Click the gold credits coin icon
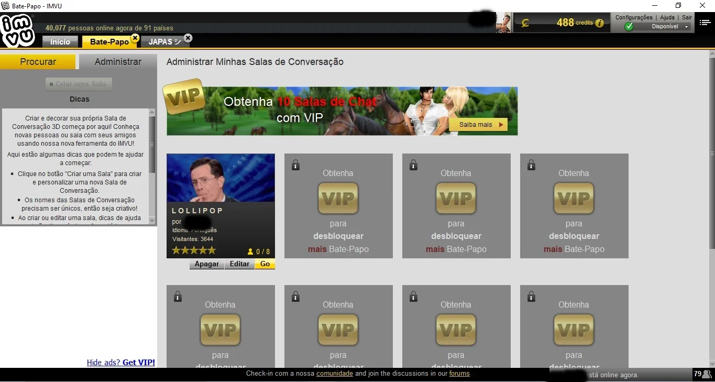Viewport: 715px width, 382px height. pos(525,23)
